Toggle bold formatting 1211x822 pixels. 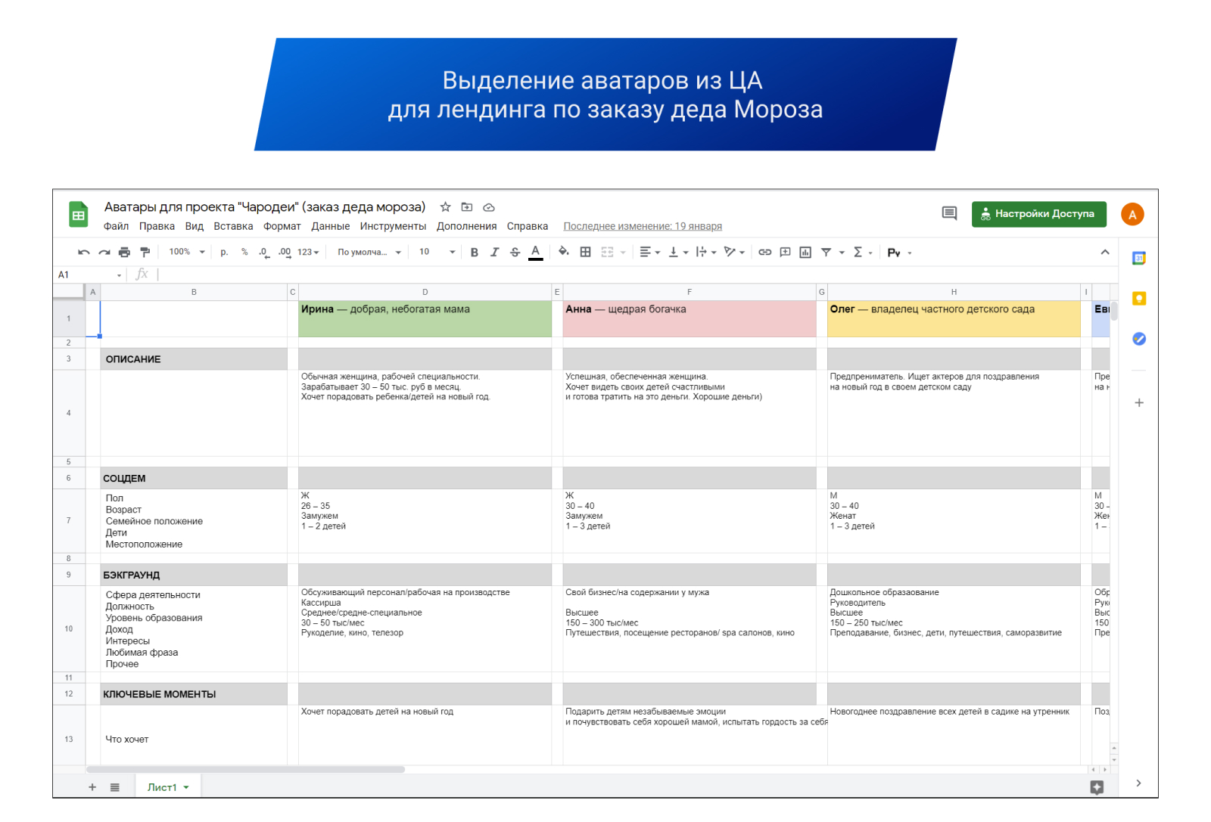pyautogui.click(x=475, y=253)
